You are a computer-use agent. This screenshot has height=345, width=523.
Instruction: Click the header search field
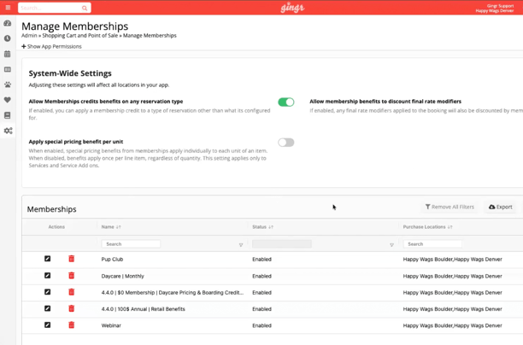coord(50,8)
